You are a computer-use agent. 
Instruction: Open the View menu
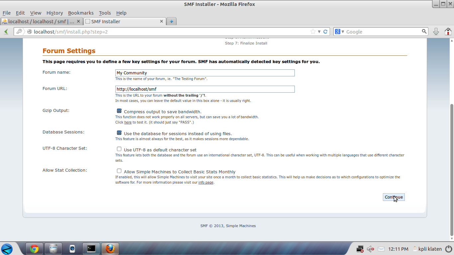coord(36,13)
